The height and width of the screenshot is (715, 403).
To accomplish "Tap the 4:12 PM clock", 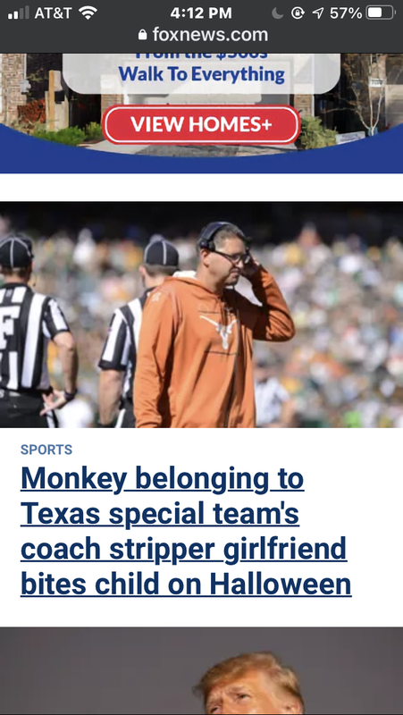I will point(201,13).
